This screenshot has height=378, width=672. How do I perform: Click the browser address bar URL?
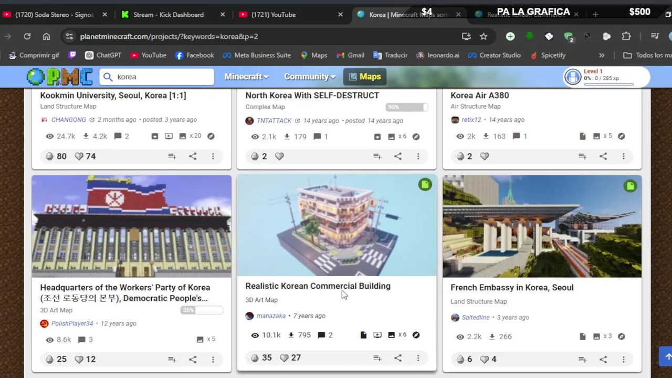coord(169,36)
